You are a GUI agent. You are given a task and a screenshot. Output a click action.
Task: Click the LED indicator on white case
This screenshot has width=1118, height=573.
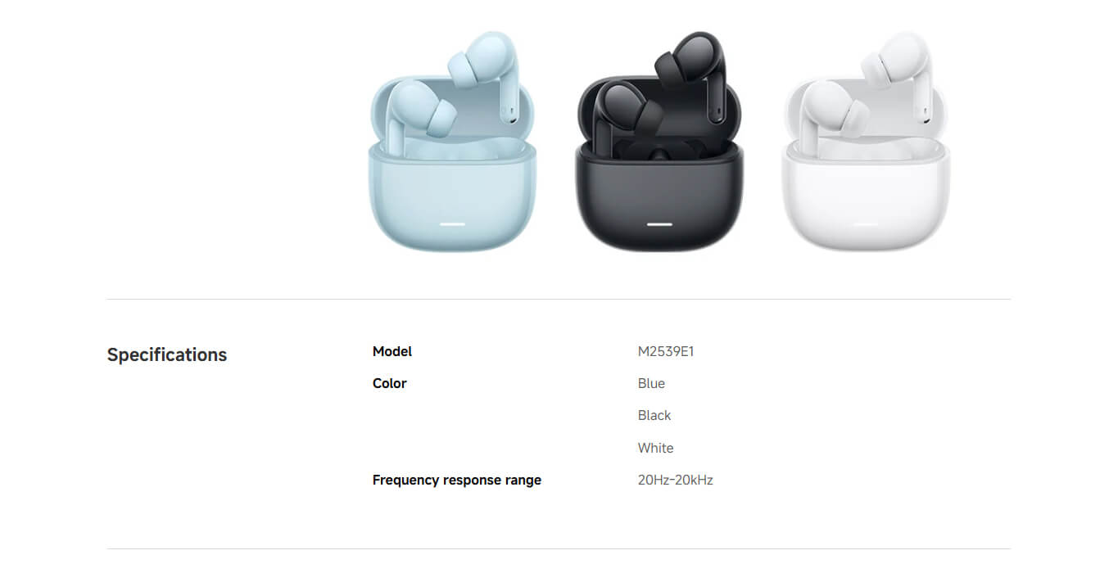pyautogui.click(x=867, y=223)
